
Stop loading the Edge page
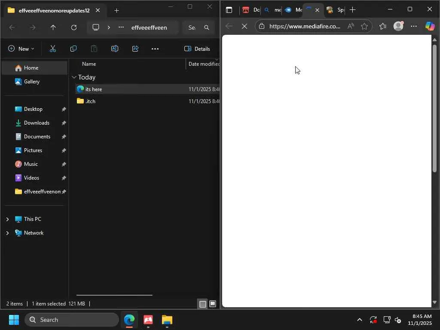coord(244,26)
